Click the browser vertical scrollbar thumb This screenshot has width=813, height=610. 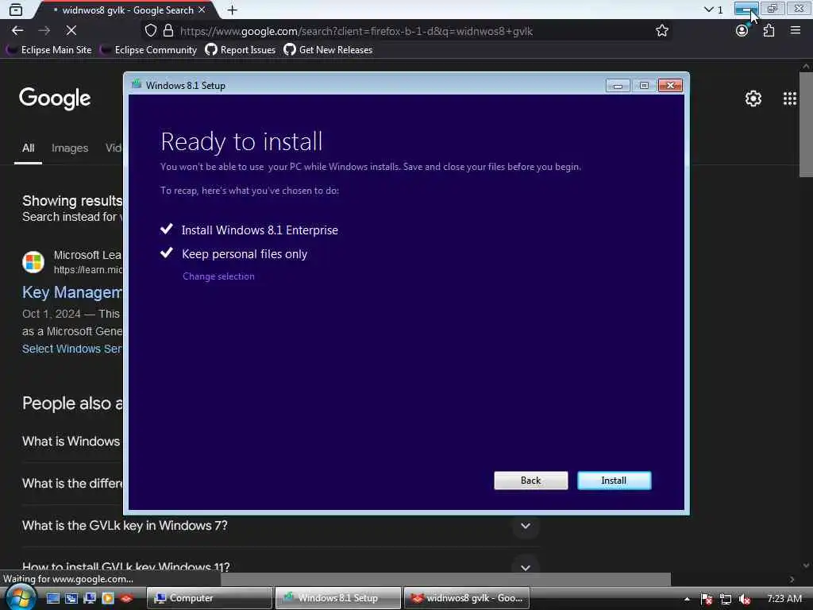pos(806,125)
